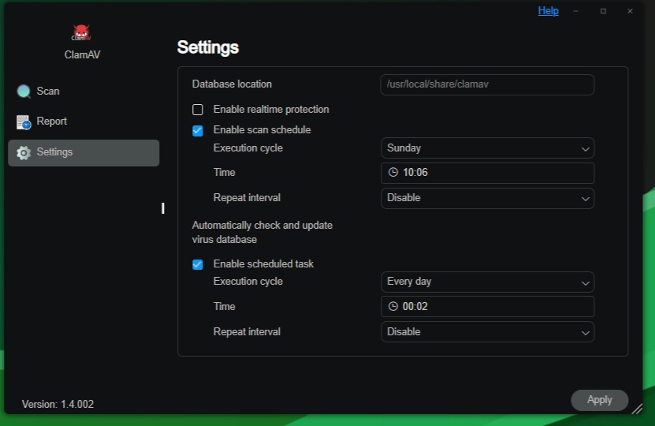Click the 00:02 time field

coord(487,306)
